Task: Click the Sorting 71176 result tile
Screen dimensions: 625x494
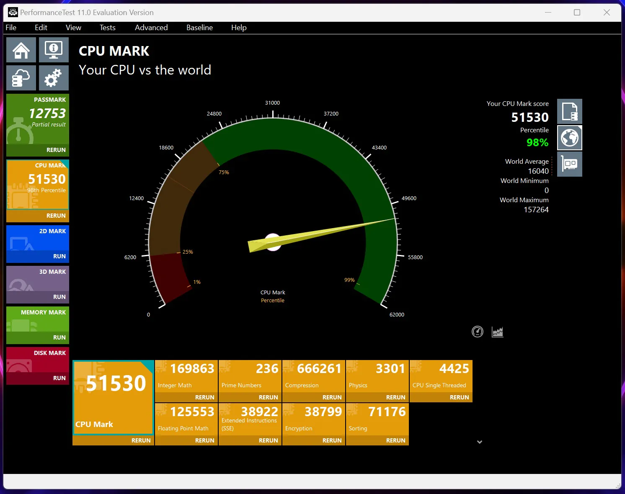Action: pos(377,419)
